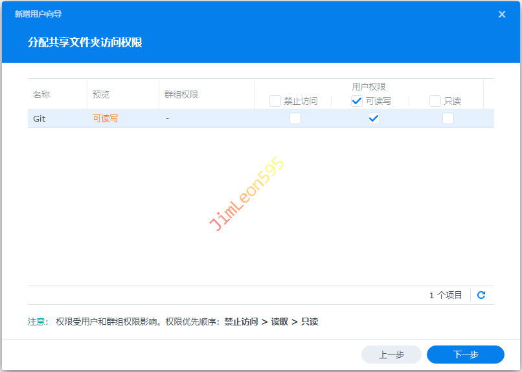Image resolution: width=522 pixels, height=372 pixels.
Task: Go back with the 上一步 button
Action: coord(391,355)
